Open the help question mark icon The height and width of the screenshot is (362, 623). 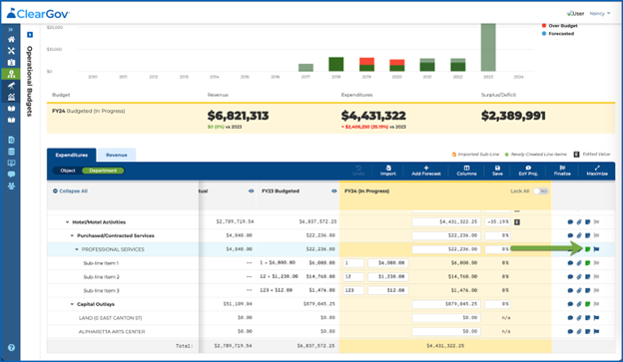(11, 348)
